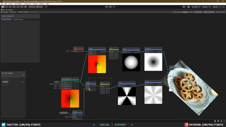The image size is (226, 127).
Task: Click the Check Out button
Action: tap(33, 12)
